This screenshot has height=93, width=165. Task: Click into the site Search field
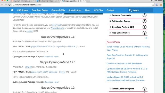coord(141,10)
